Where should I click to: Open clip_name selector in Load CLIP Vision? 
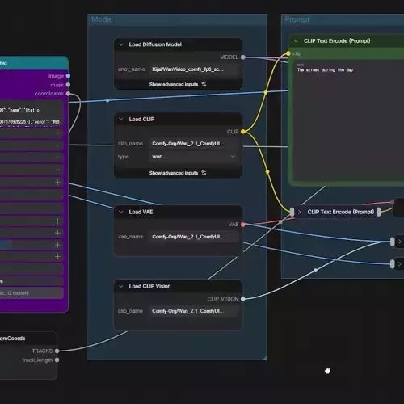click(193, 311)
